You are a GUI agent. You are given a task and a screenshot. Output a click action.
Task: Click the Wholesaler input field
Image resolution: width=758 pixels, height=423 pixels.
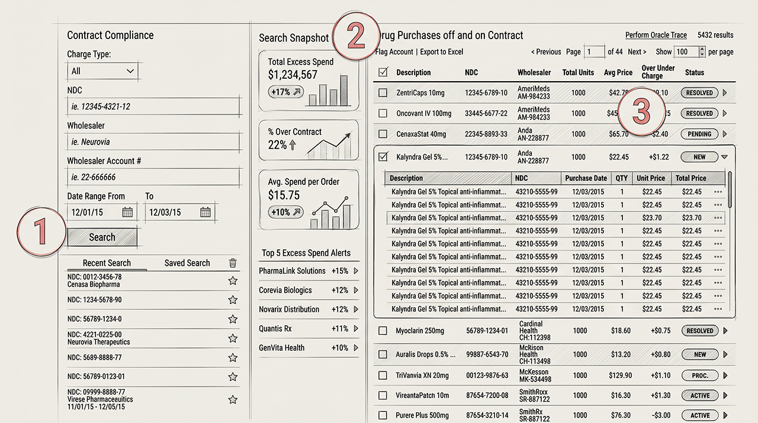(154, 142)
